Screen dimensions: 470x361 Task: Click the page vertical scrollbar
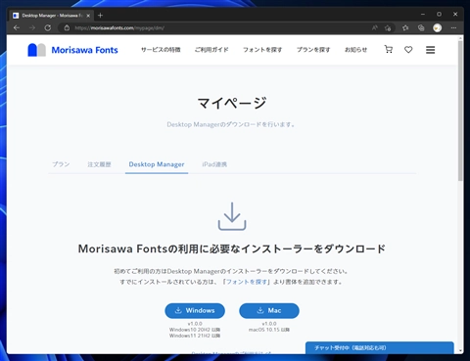coord(460,111)
